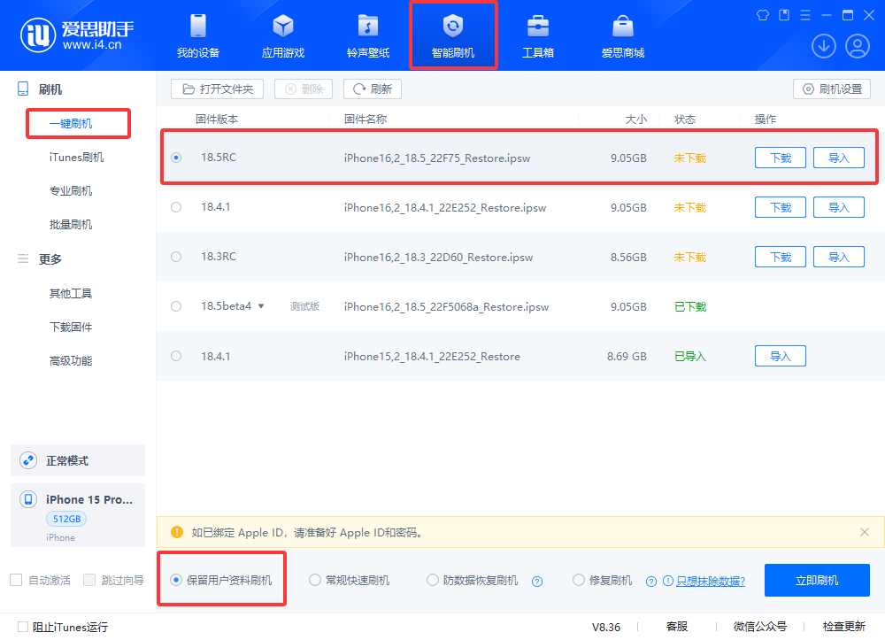The width and height of the screenshot is (885, 640).
Task: Select the 一键刷机 sidebar tab
Action: tap(77, 123)
